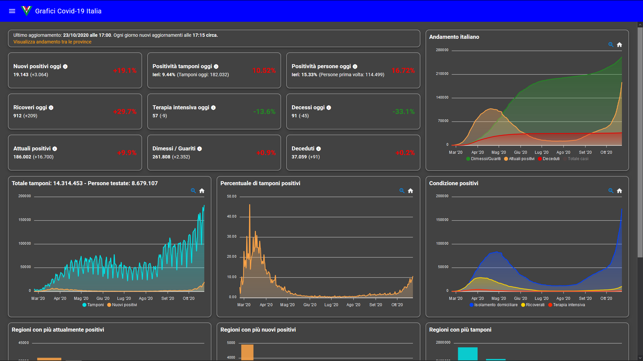Screen dimensions: 643x361
Task: Click scrollbar down arrow at page bottom
Action: tap(640, 358)
